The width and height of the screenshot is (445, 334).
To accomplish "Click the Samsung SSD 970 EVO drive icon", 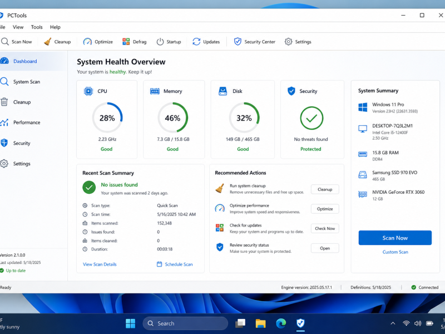I will (x=363, y=174).
